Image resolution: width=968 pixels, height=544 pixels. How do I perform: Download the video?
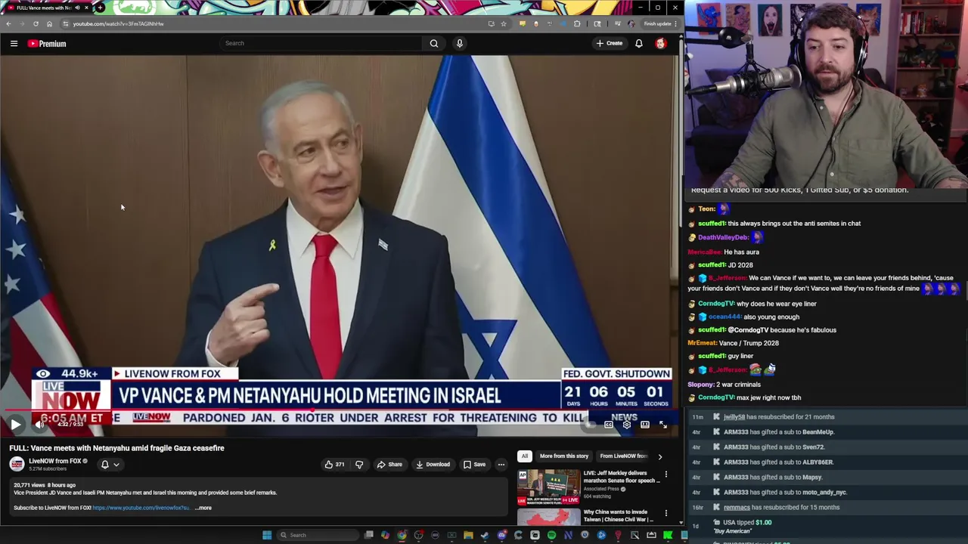click(433, 465)
